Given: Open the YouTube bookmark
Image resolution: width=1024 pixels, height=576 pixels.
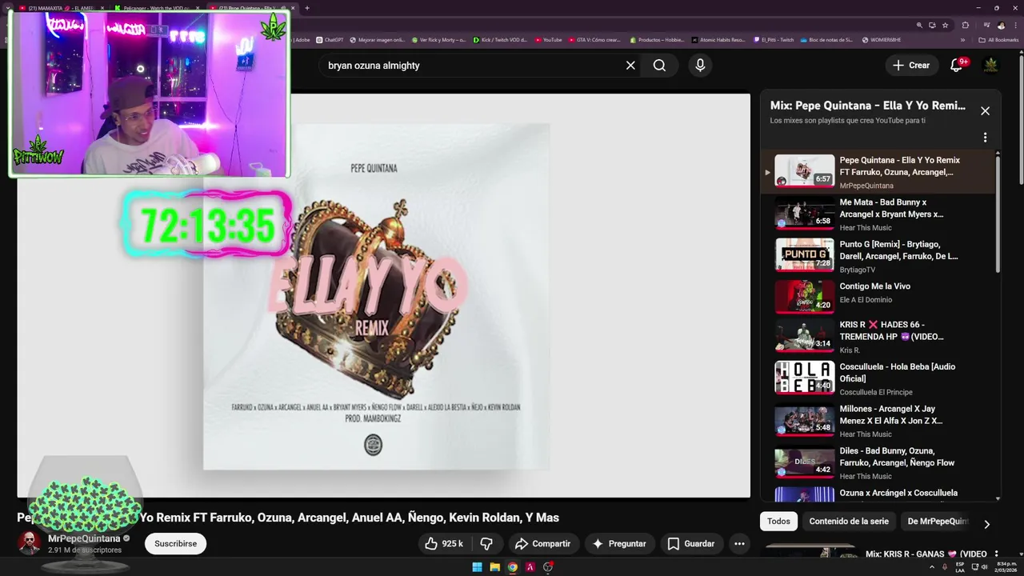Looking at the screenshot, I should coord(549,39).
